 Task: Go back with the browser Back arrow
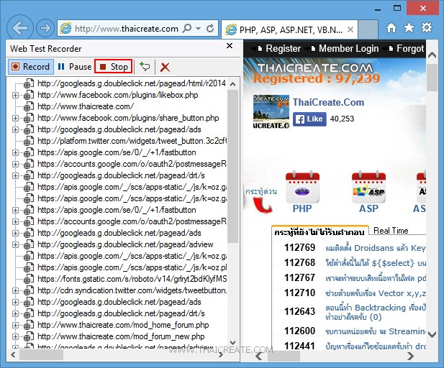click(20, 28)
